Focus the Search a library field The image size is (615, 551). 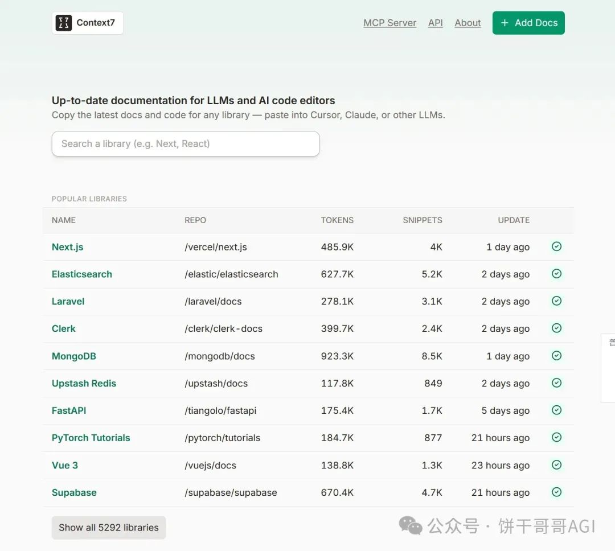(x=186, y=143)
